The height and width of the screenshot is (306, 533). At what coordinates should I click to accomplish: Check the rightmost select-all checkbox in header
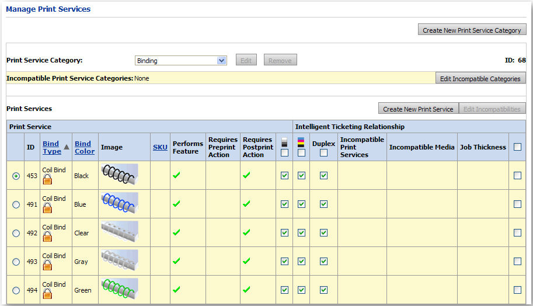coord(517,147)
